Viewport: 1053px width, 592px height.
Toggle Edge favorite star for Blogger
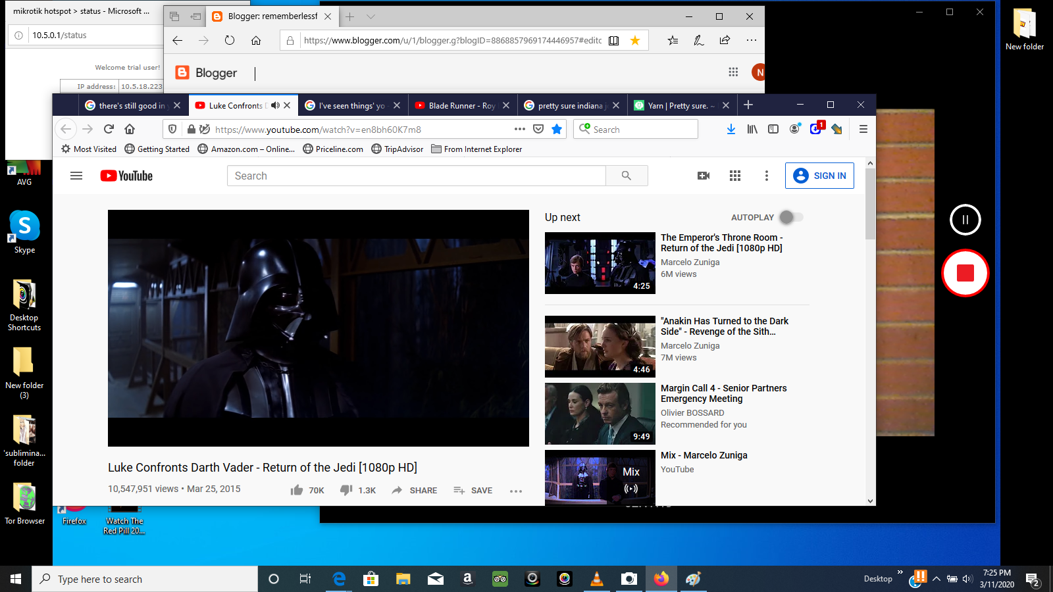pos(635,40)
